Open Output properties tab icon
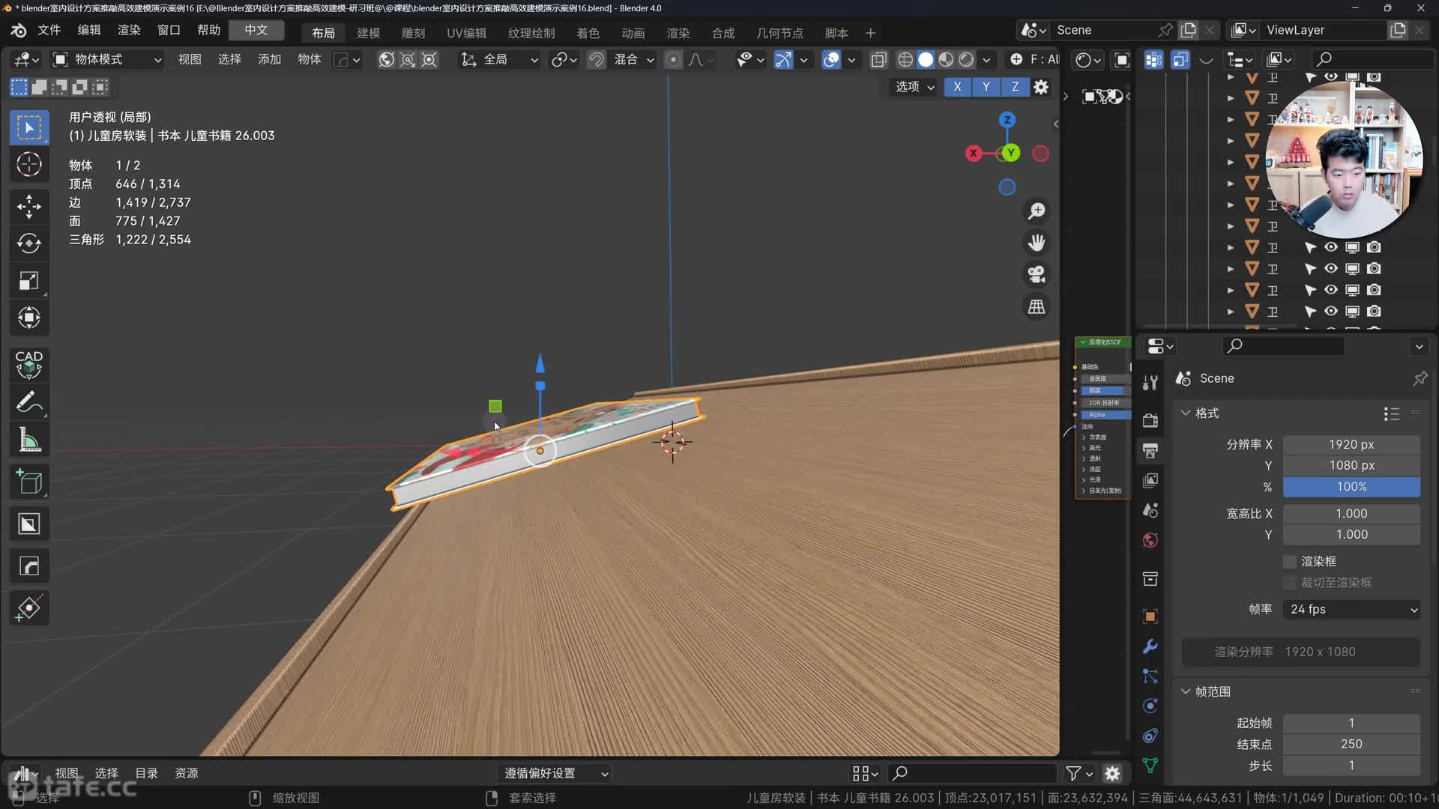Screen dimensions: 1439x809 (1150, 450)
